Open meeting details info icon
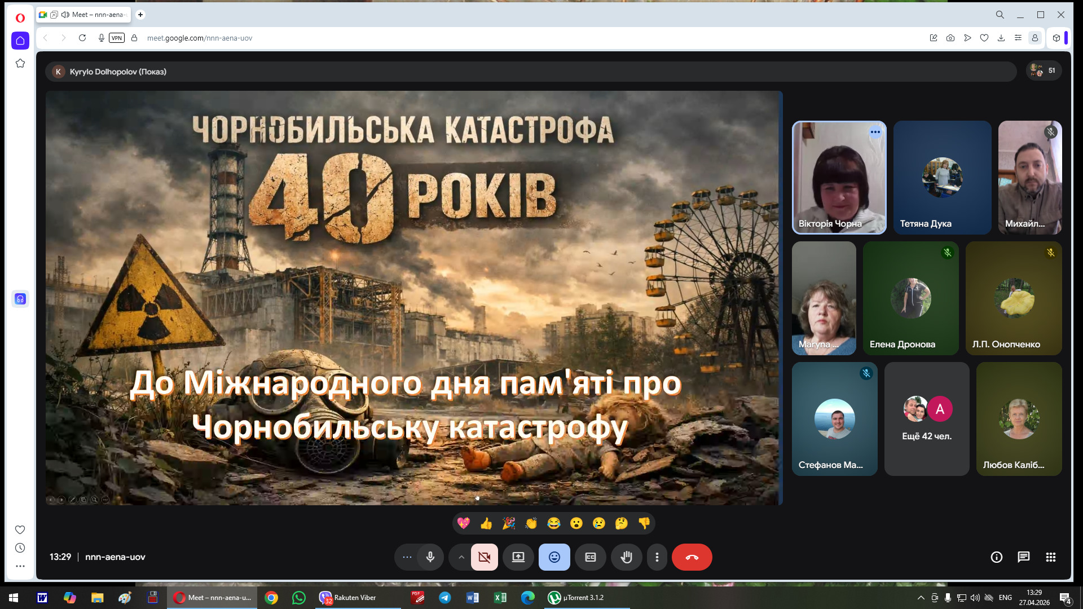 (x=996, y=557)
